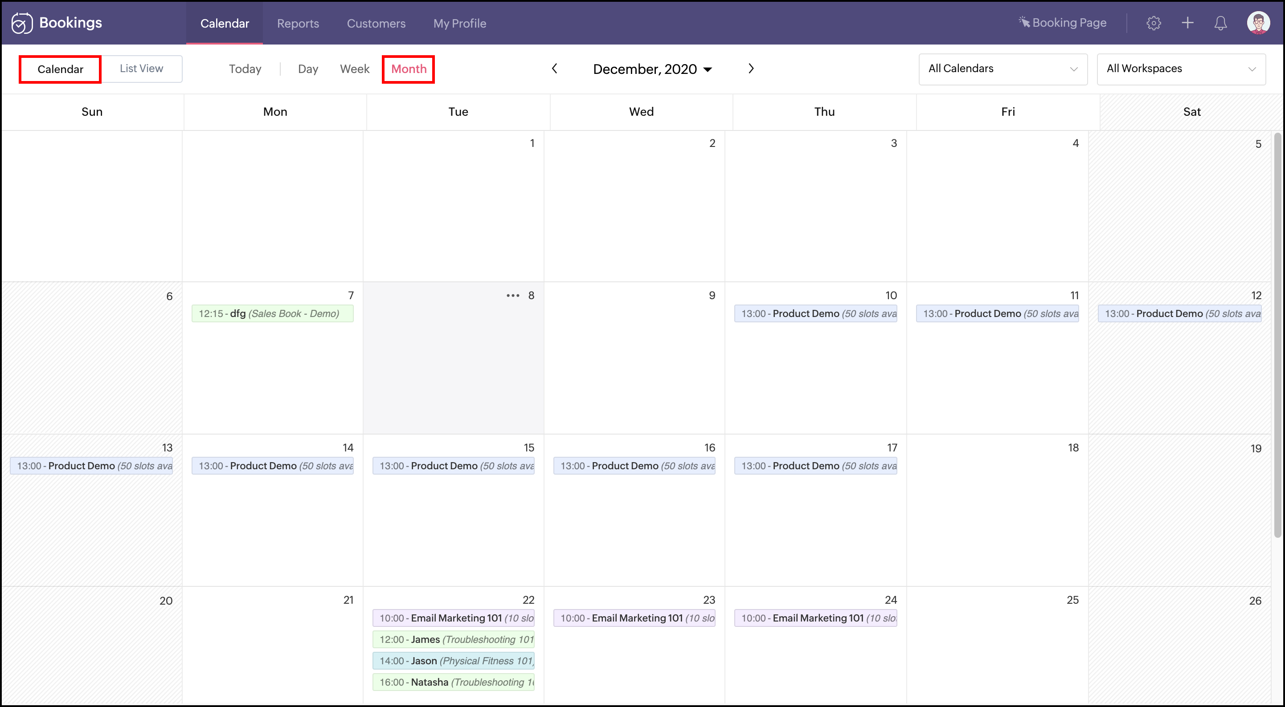Open user profile avatar
This screenshot has width=1285, height=707.
[1258, 23]
